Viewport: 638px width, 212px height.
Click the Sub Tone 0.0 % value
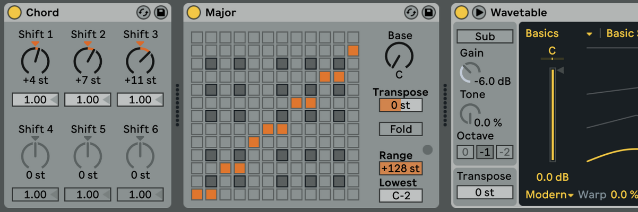point(488,122)
